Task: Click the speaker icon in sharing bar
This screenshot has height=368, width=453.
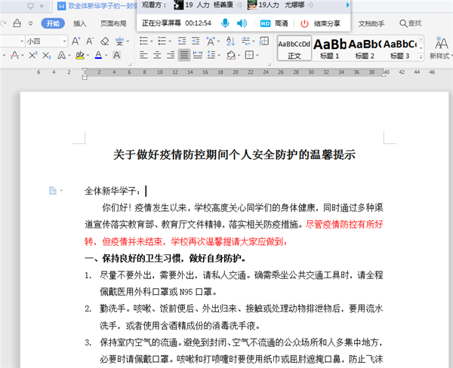Action: (242, 23)
